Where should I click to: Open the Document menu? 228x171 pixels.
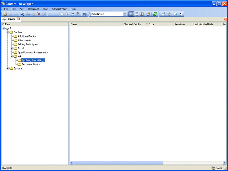coord(33,9)
